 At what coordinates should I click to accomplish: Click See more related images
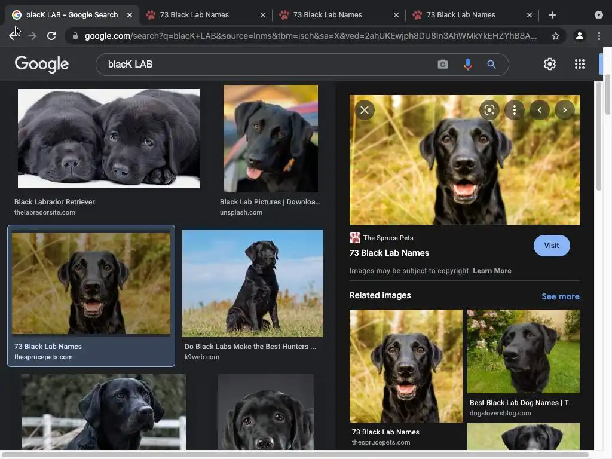pyautogui.click(x=560, y=296)
